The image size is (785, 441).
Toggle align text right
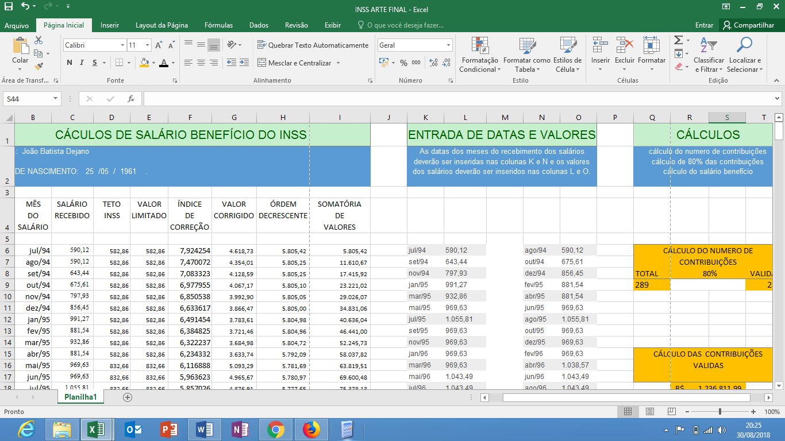(x=214, y=63)
